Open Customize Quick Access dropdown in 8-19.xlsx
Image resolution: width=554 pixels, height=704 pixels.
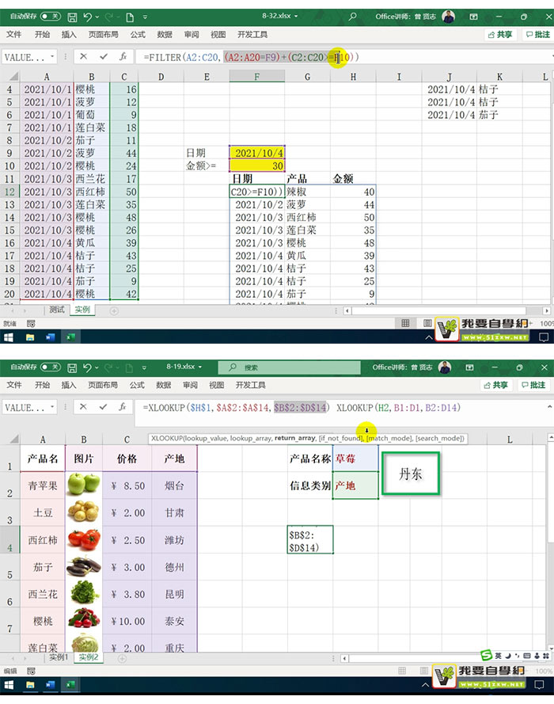tap(144, 367)
